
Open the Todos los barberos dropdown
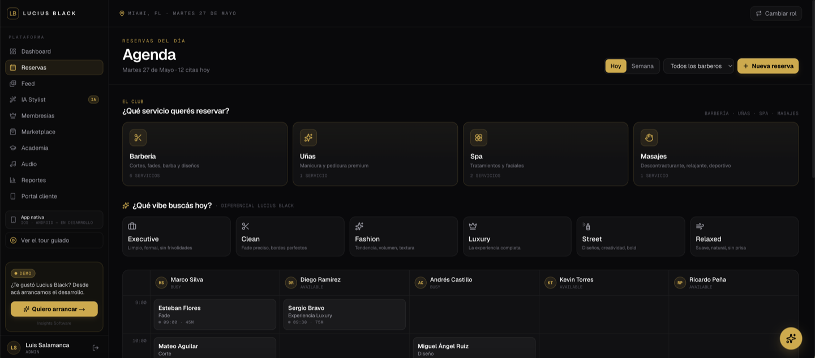tap(698, 66)
